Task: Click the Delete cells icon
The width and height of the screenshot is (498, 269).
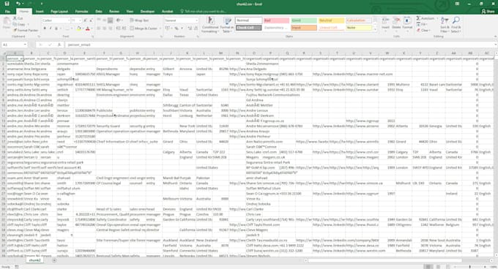Action: point(396,21)
